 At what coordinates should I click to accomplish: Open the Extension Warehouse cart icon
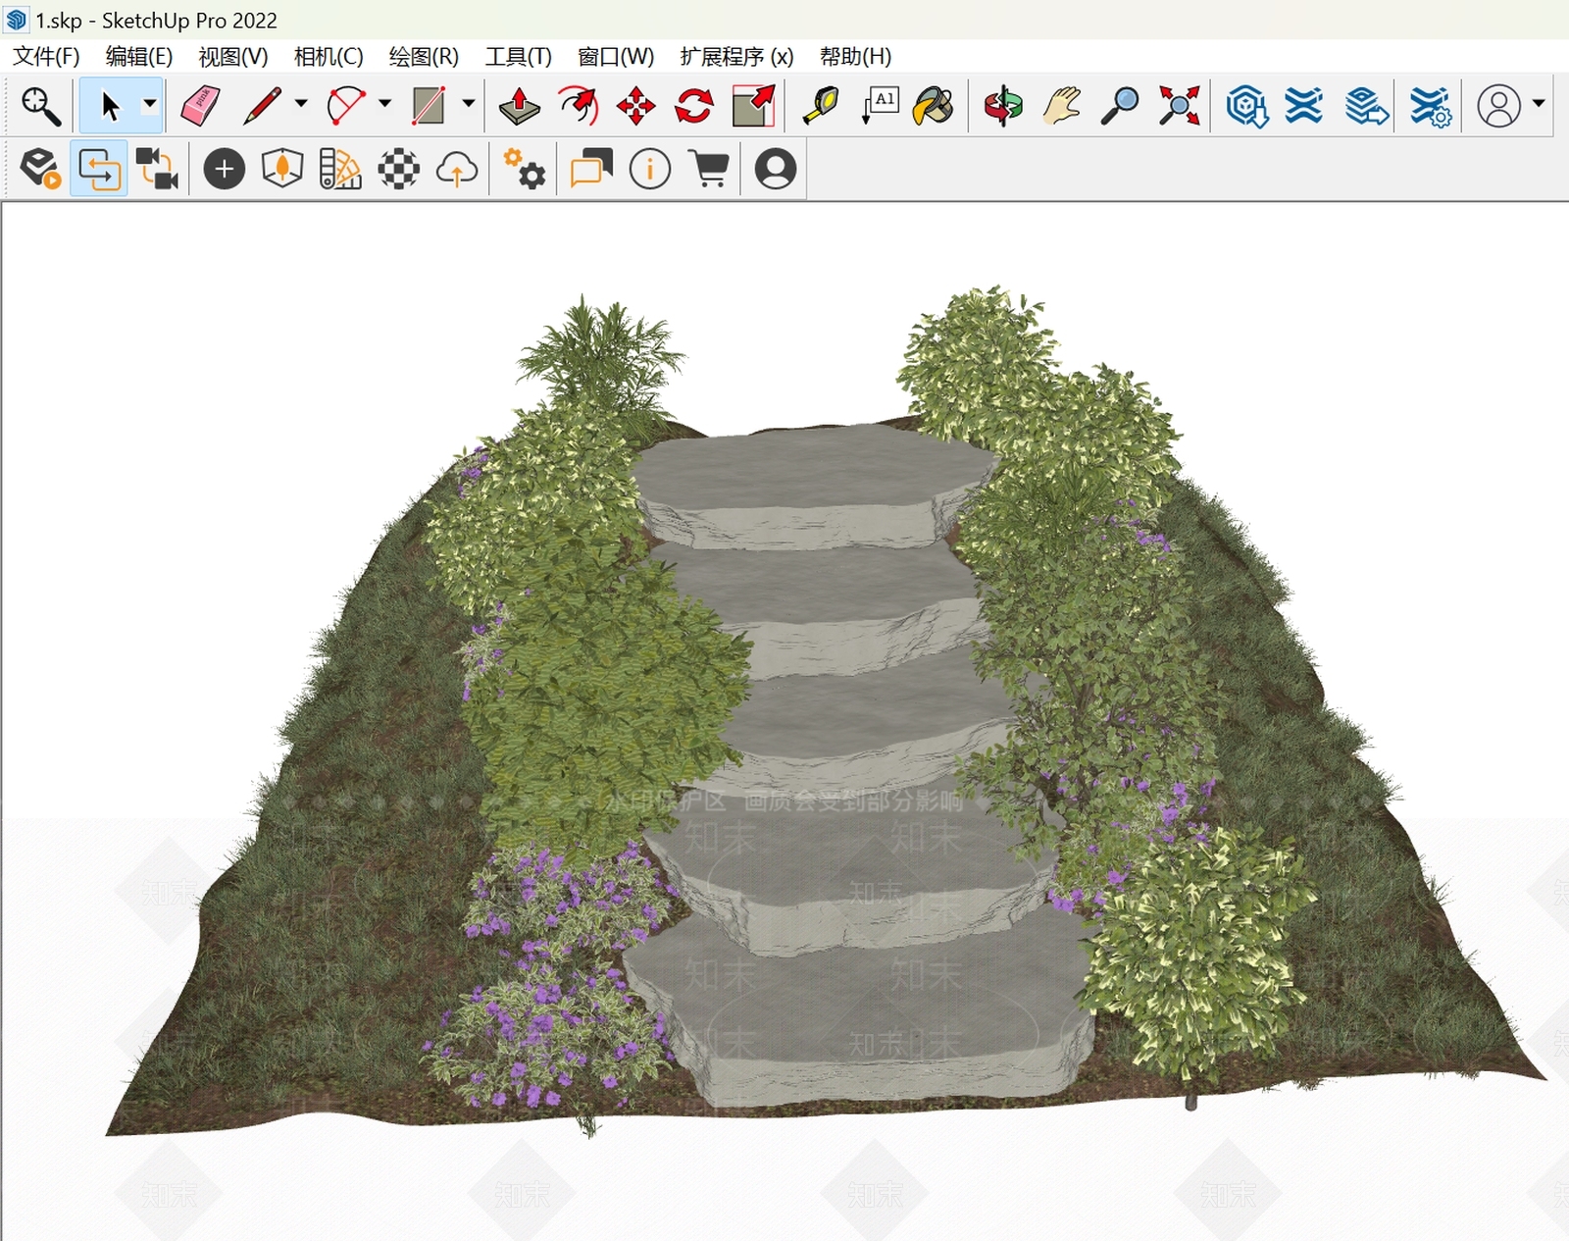click(710, 169)
